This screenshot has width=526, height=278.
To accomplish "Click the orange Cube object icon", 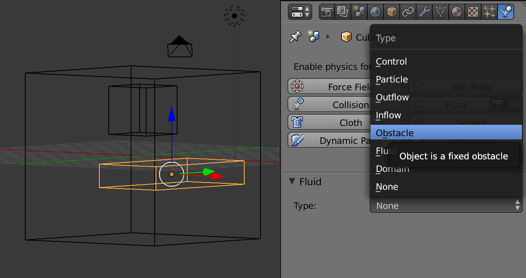I will (346, 37).
